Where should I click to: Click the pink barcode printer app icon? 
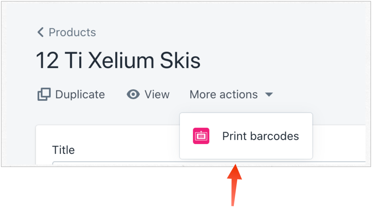[x=201, y=136]
